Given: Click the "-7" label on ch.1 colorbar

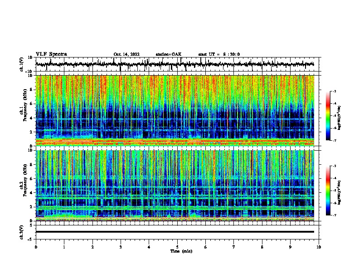Looking at the screenshot, I should tap(334, 140).
